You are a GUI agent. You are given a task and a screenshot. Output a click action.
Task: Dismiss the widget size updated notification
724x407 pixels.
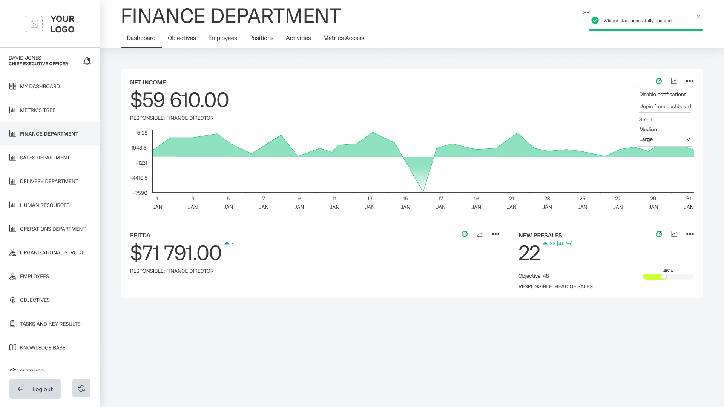pos(698,17)
